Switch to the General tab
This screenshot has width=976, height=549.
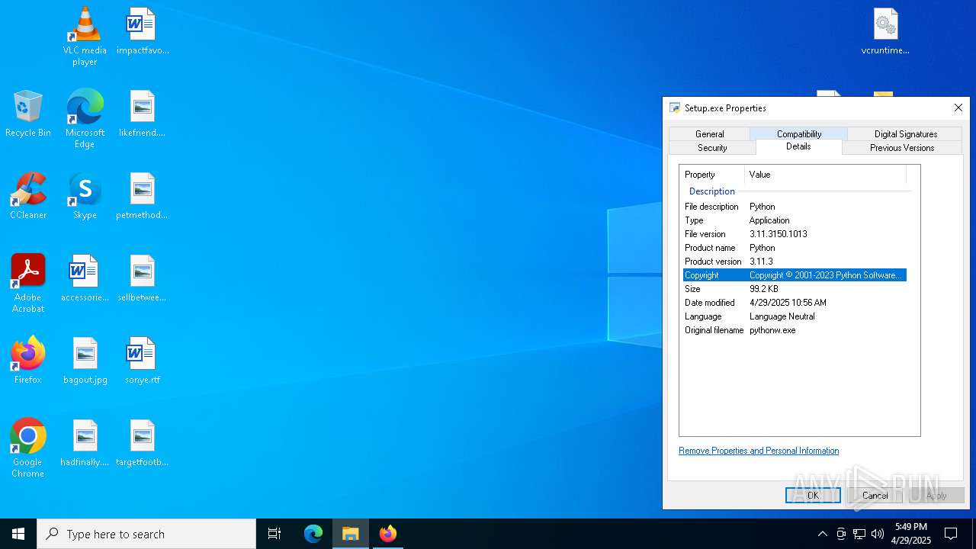(x=709, y=134)
